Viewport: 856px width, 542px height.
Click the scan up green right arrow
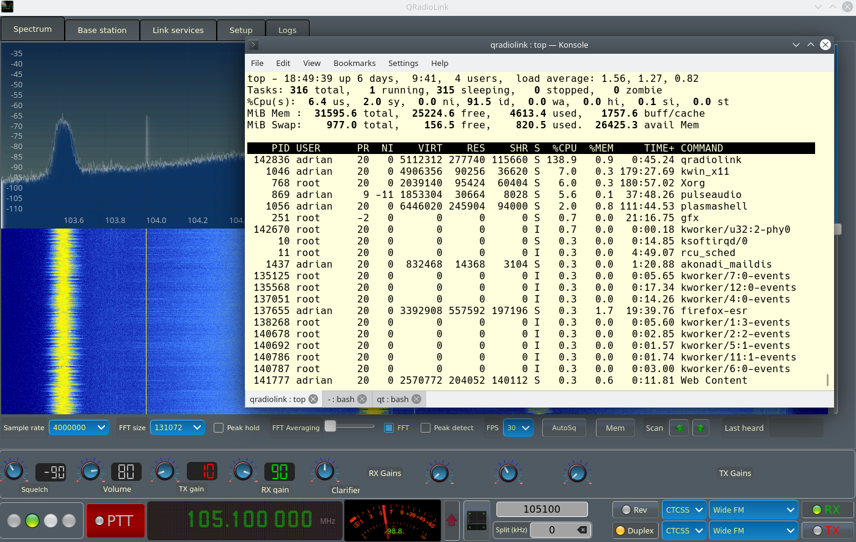pyautogui.click(x=701, y=428)
